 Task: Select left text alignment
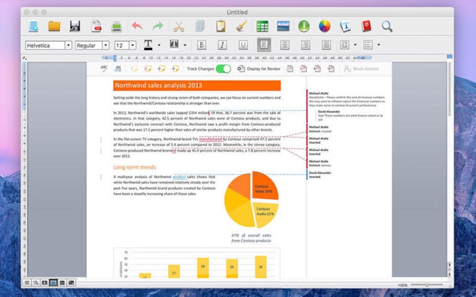264,45
